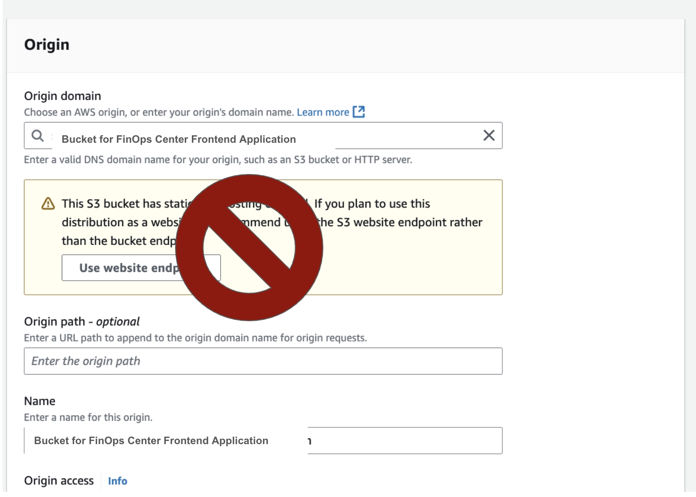
Task: Click the Origin access label
Action: click(x=59, y=481)
